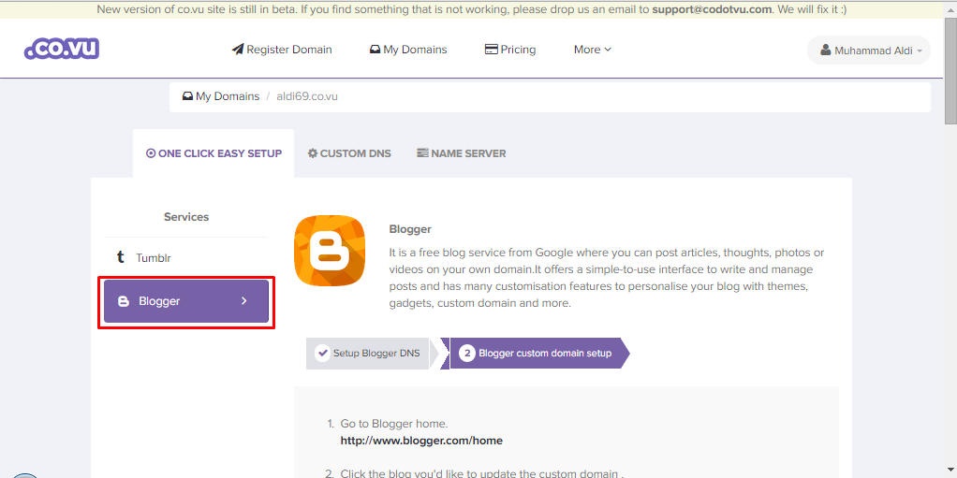
Task: Click the step 2 number circle
Action: [467, 353]
